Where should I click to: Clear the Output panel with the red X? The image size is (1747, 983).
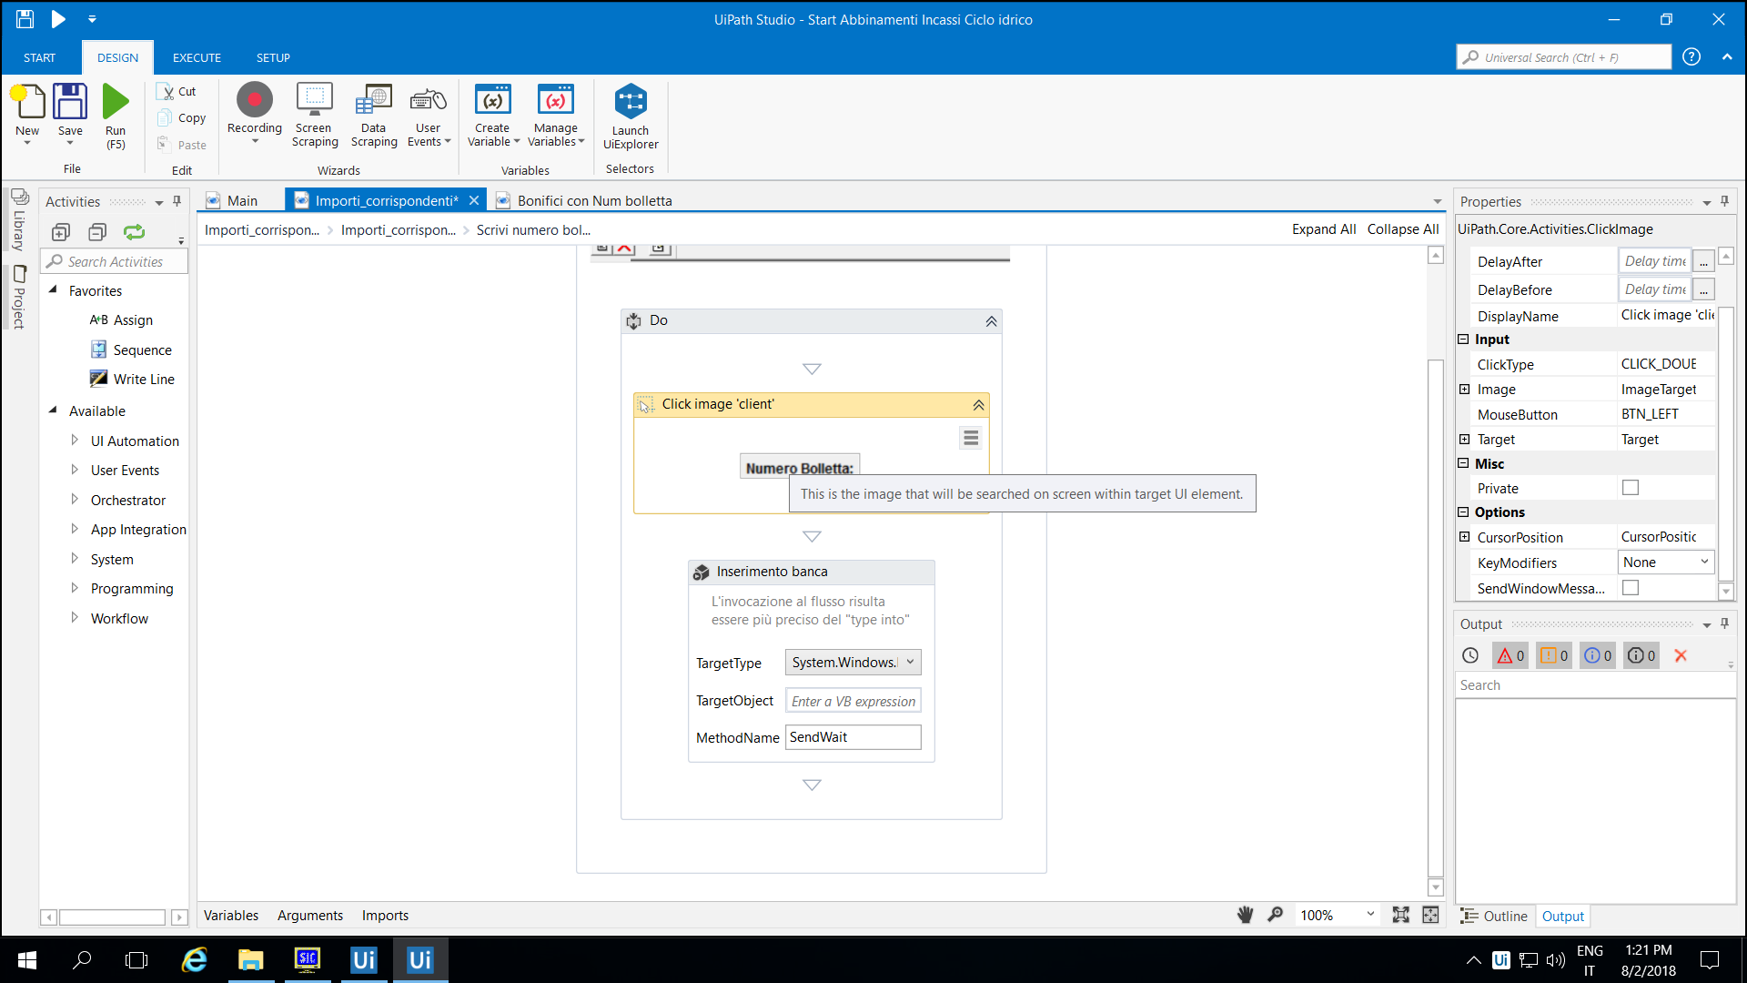point(1681,654)
